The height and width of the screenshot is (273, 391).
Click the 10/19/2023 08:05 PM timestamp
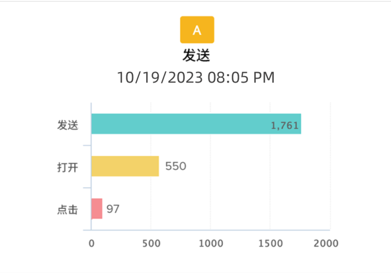[195, 77]
